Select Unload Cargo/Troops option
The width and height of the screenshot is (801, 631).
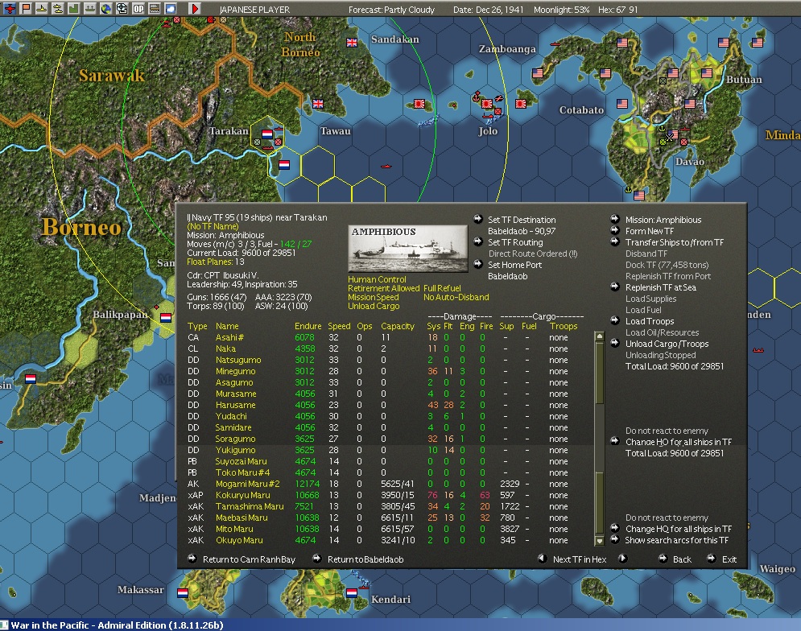click(x=667, y=344)
